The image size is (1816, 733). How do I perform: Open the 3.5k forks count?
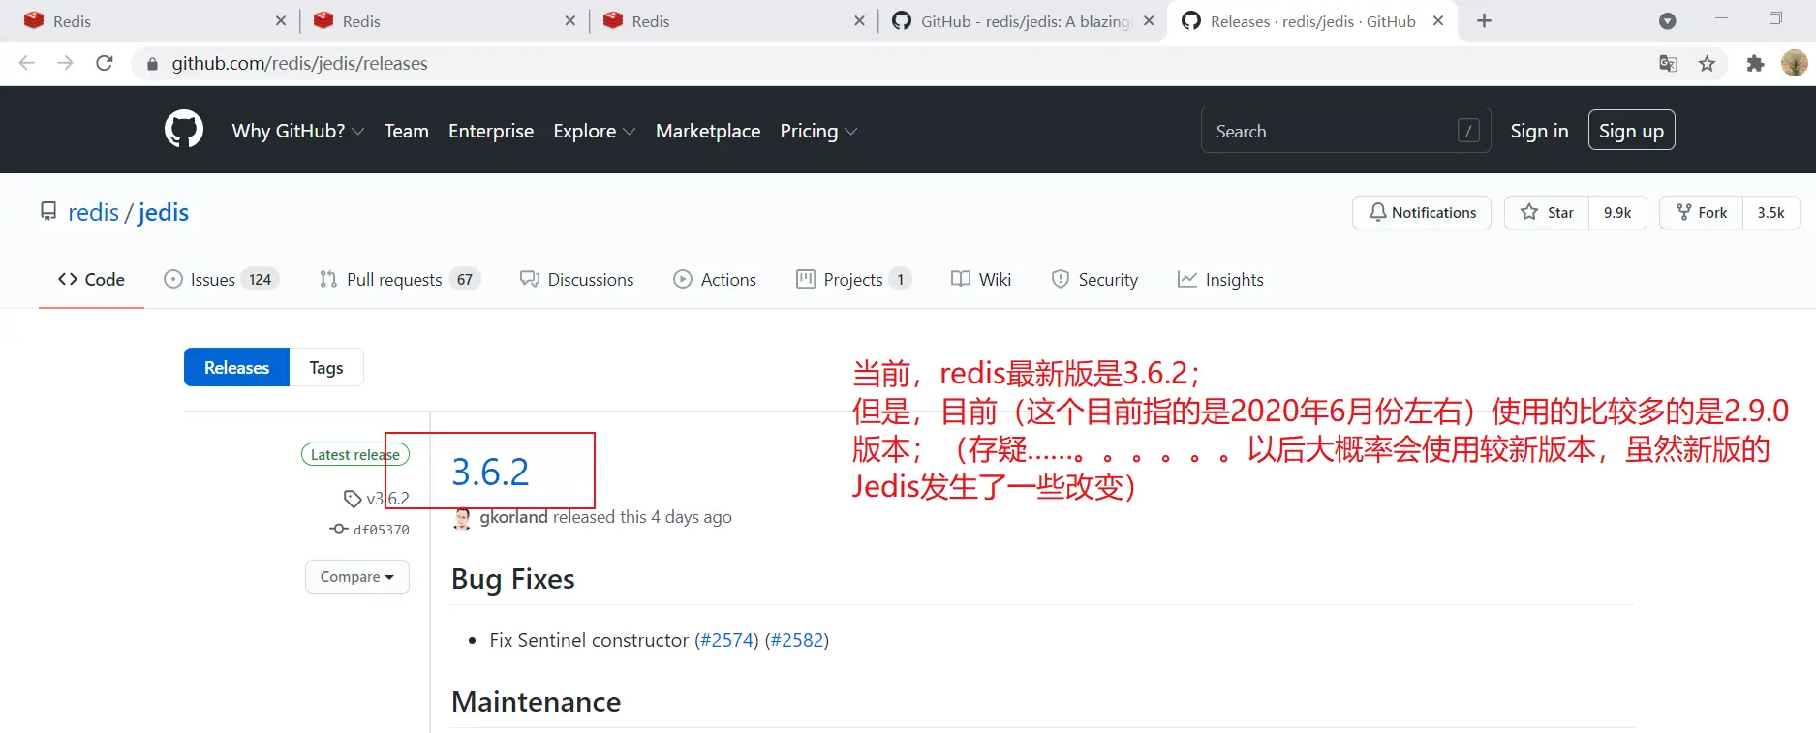pyautogui.click(x=1770, y=212)
